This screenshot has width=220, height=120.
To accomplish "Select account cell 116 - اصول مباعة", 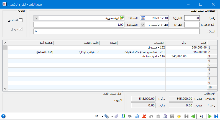I will [142, 57].
